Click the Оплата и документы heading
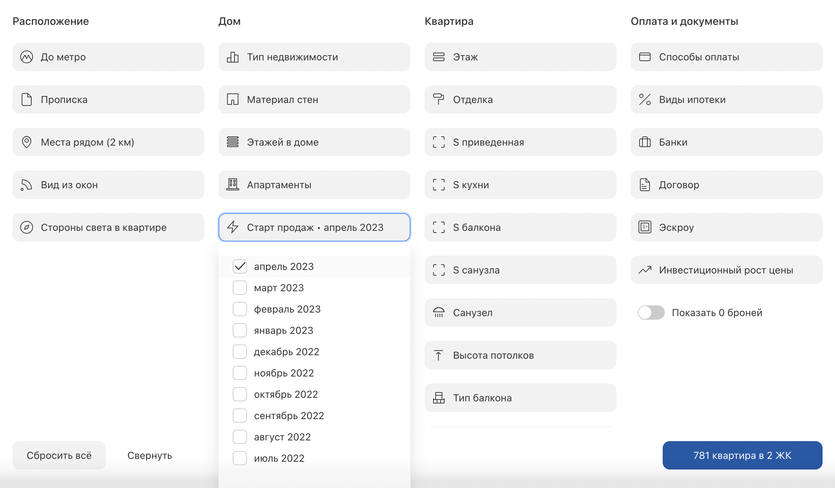 click(x=684, y=21)
